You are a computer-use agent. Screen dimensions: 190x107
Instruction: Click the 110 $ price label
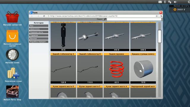tap(90, 82)
